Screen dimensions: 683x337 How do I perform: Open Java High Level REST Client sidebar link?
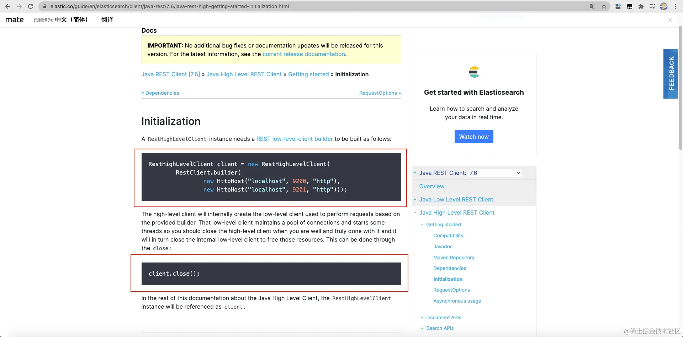pos(457,212)
